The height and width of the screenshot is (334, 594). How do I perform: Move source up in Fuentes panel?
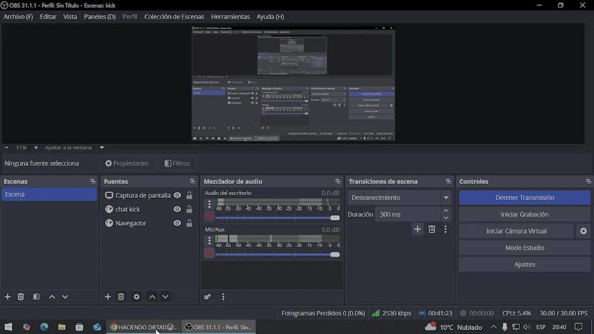pyautogui.click(x=152, y=297)
